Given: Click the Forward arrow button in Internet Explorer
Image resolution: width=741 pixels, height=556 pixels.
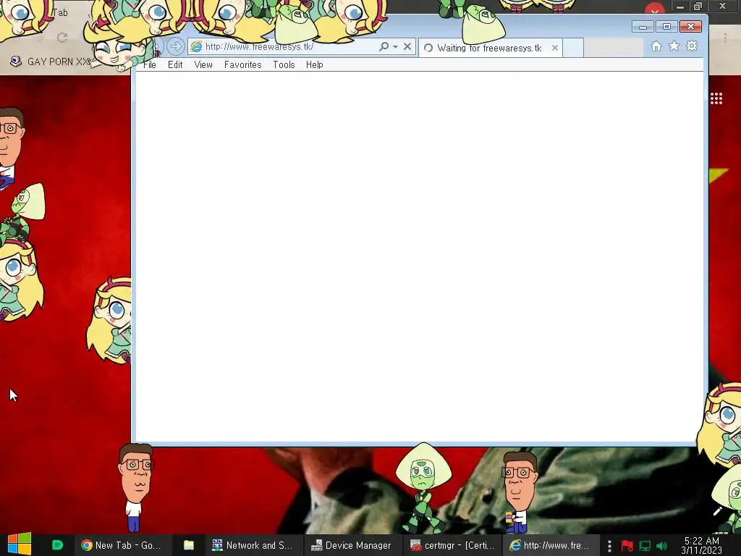Looking at the screenshot, I should [x=175, y=46].
